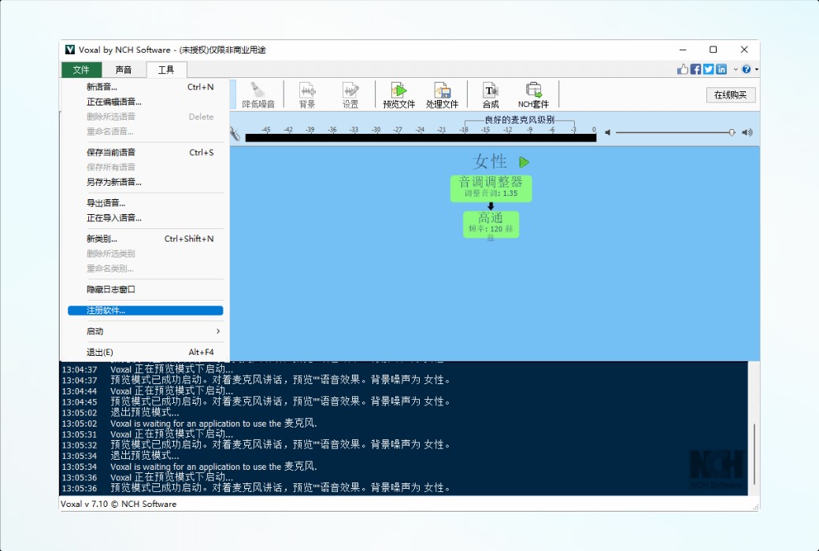Image resolution: width=819 pixels, height=551 pixels.
Task: Select 导出语音... menu item
Action: (145, 203)
